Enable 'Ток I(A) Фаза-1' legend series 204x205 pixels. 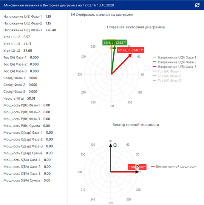click(167, 71)
